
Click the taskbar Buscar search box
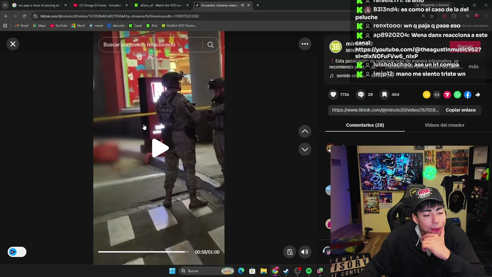tap(208, 271)
